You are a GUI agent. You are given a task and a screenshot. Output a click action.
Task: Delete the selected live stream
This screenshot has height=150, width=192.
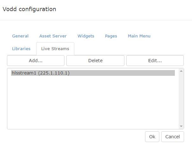point(95,61)
